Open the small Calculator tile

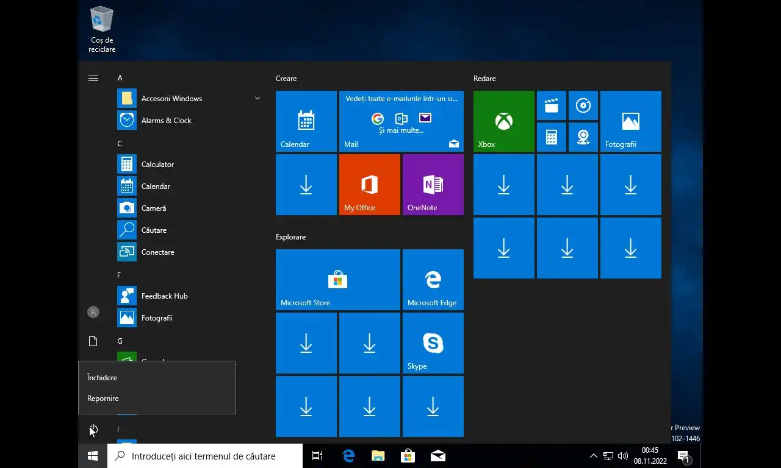(552, 137)
